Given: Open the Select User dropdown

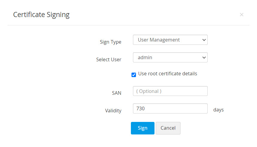Looking at the screenshot, I should (170, 57).
